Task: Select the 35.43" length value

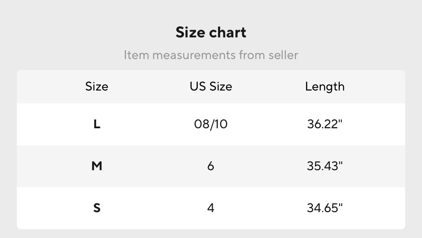Action: (325, 166)
